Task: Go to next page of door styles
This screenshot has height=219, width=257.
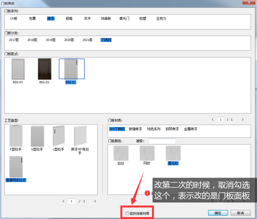Action: (x=243, y=120)
